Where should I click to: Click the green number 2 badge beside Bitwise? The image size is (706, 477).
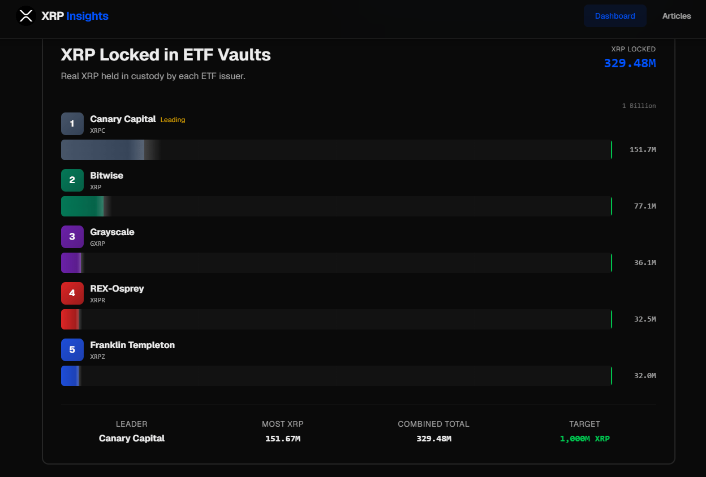click(x=72, y=180)
